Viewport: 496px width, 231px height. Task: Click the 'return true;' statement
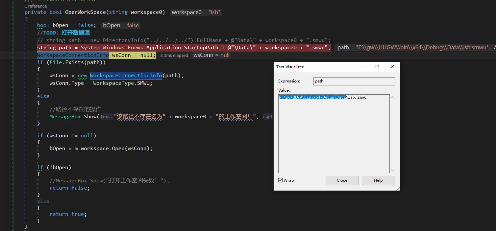pyautogui.click(x=68, y=214)
